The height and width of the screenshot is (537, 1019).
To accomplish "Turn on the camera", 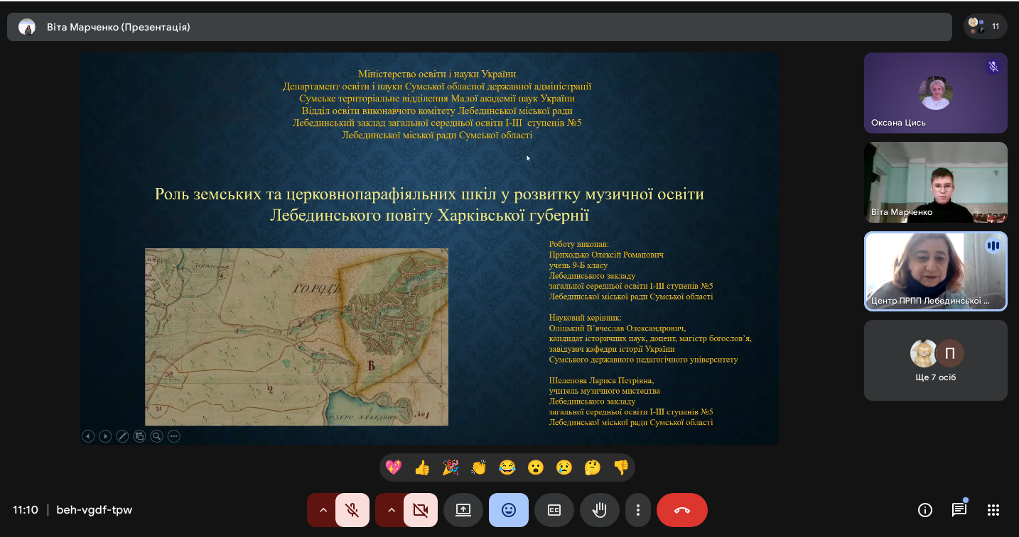I will pyautogui.click(x=420, y=510).
